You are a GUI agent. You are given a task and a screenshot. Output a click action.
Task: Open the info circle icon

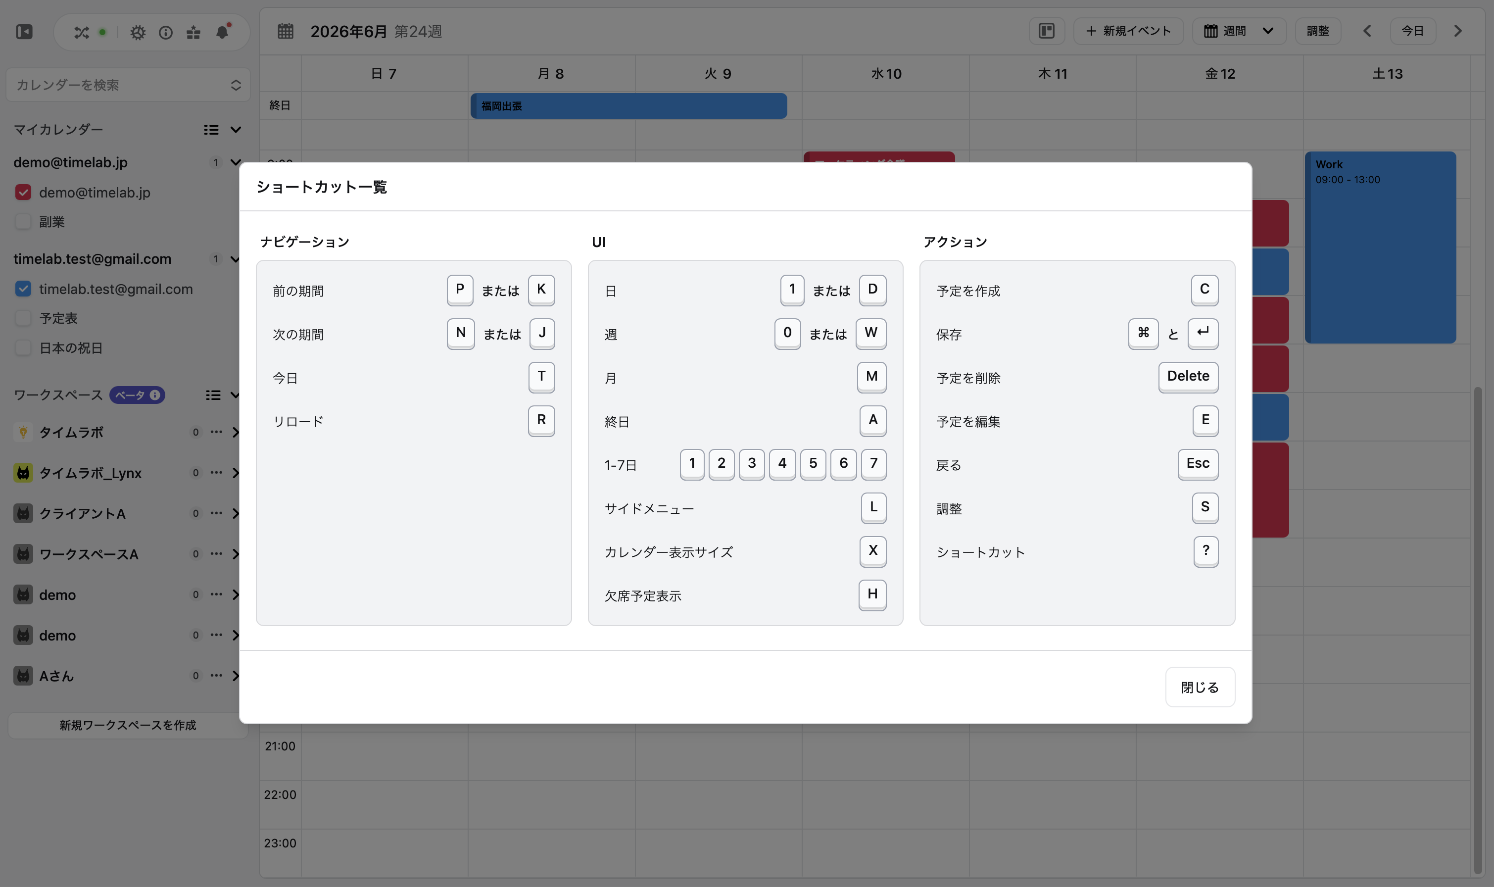(166, 32)
